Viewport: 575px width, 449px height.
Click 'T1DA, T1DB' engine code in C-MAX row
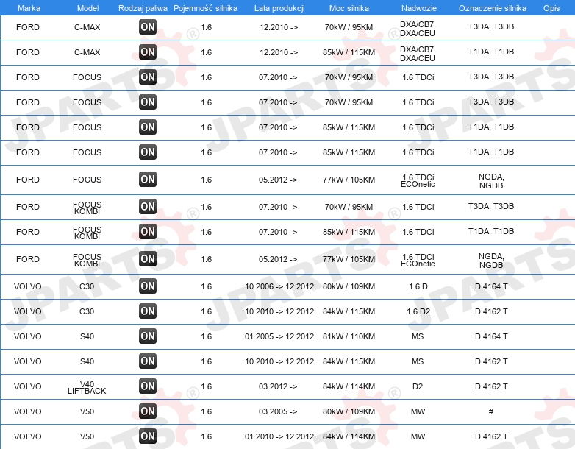coord(491,52)
